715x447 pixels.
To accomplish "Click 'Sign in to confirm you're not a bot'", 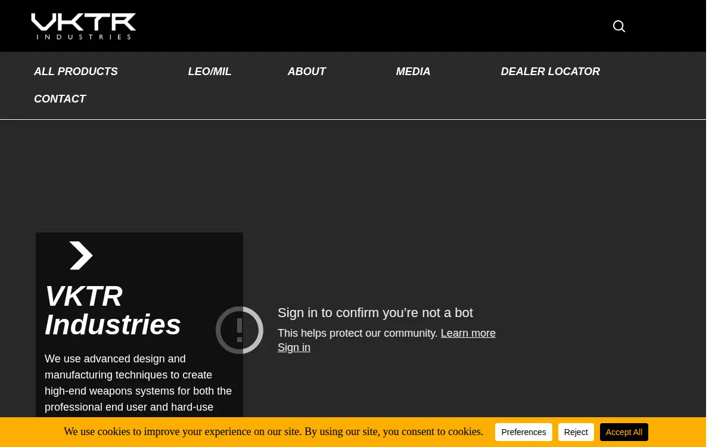I will pyautogui.click(x=375, y=313).
